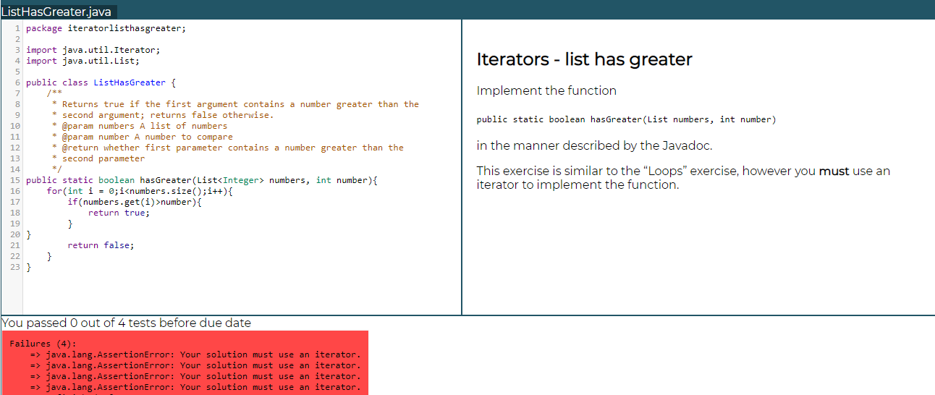Click the 'Returns true if the first argument' comment

click(x=235, y=104)
